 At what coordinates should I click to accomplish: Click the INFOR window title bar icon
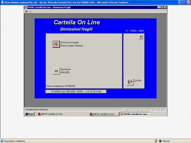pyautogui.click(x=26, y=8)
